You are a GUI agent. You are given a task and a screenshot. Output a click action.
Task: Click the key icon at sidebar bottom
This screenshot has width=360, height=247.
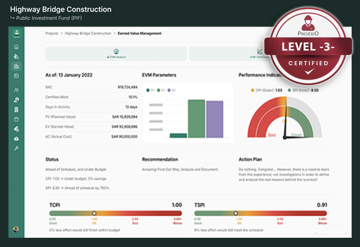click(x=16, y=148)
